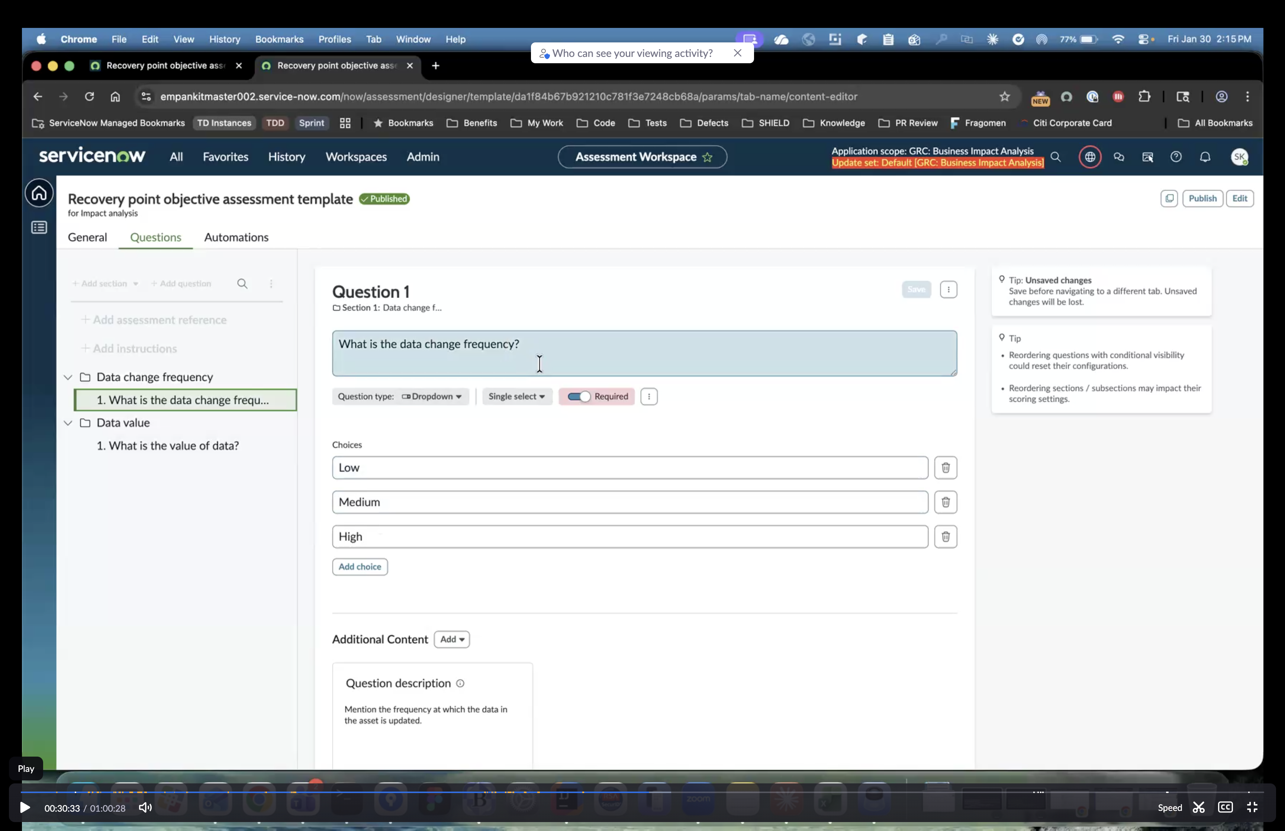1285x831 pixels.
Task: Open the Question type Dropdown selector
Action: [431, 397]
